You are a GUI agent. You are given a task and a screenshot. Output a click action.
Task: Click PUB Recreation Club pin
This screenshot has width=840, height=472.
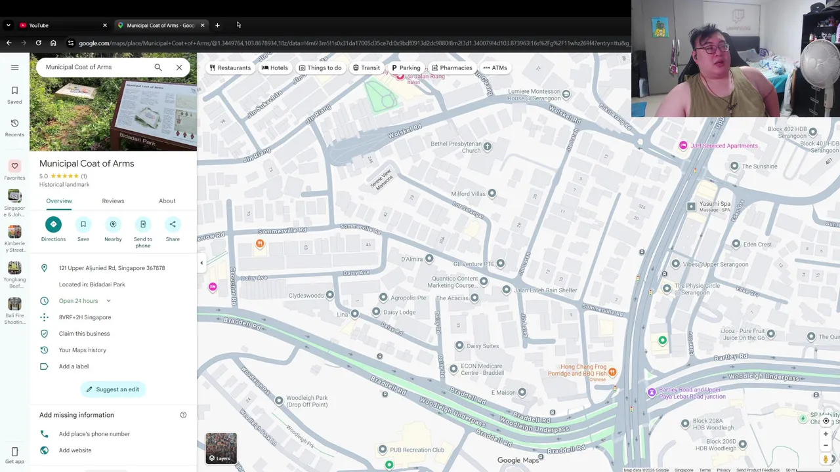tap(383, 449)
